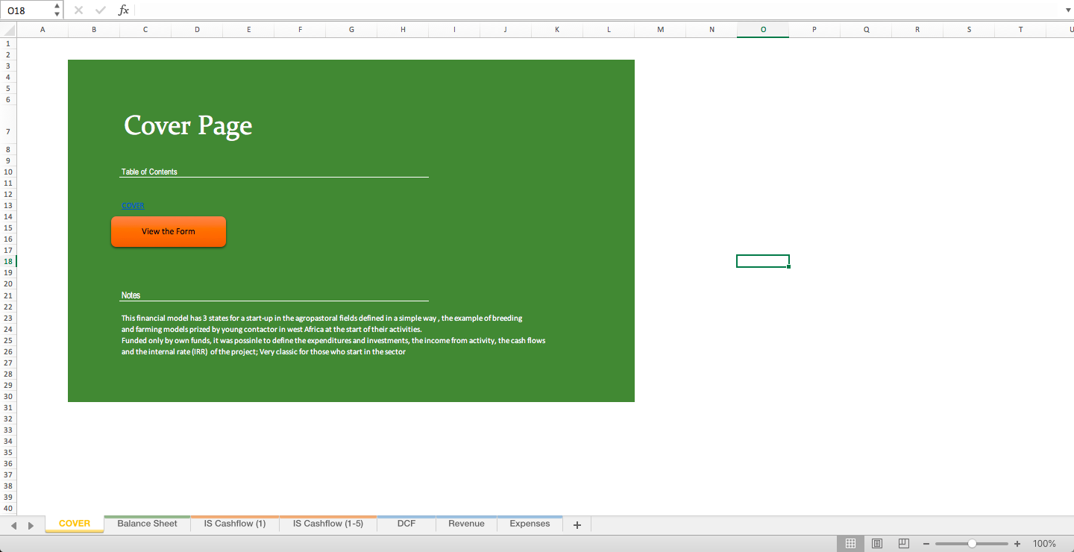Select row 18 header
This screenshot has width=1074, height=552.
(x=8, y=261)
